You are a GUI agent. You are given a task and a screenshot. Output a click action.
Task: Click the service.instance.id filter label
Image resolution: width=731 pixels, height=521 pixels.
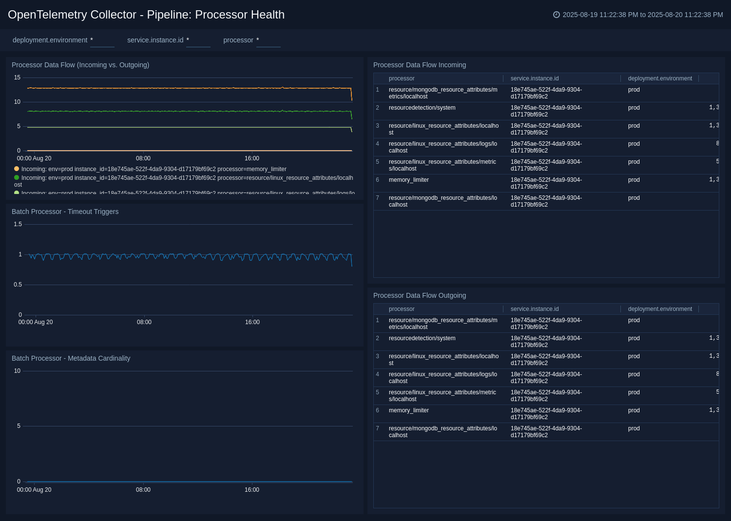tap(155, 40)
